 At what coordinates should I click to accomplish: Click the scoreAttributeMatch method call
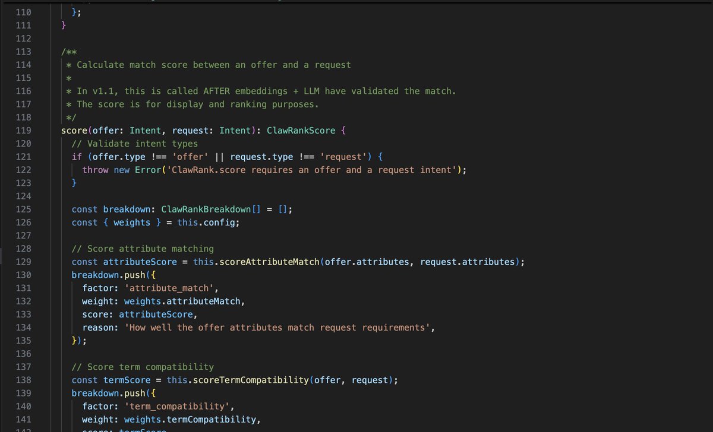point(268,262)
